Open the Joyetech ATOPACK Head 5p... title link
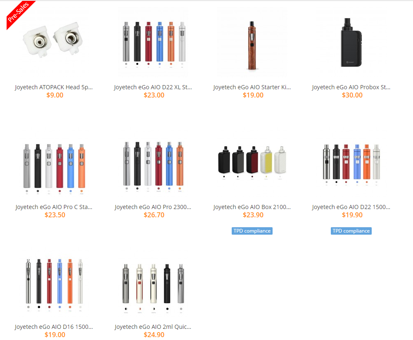 (54, 87)
